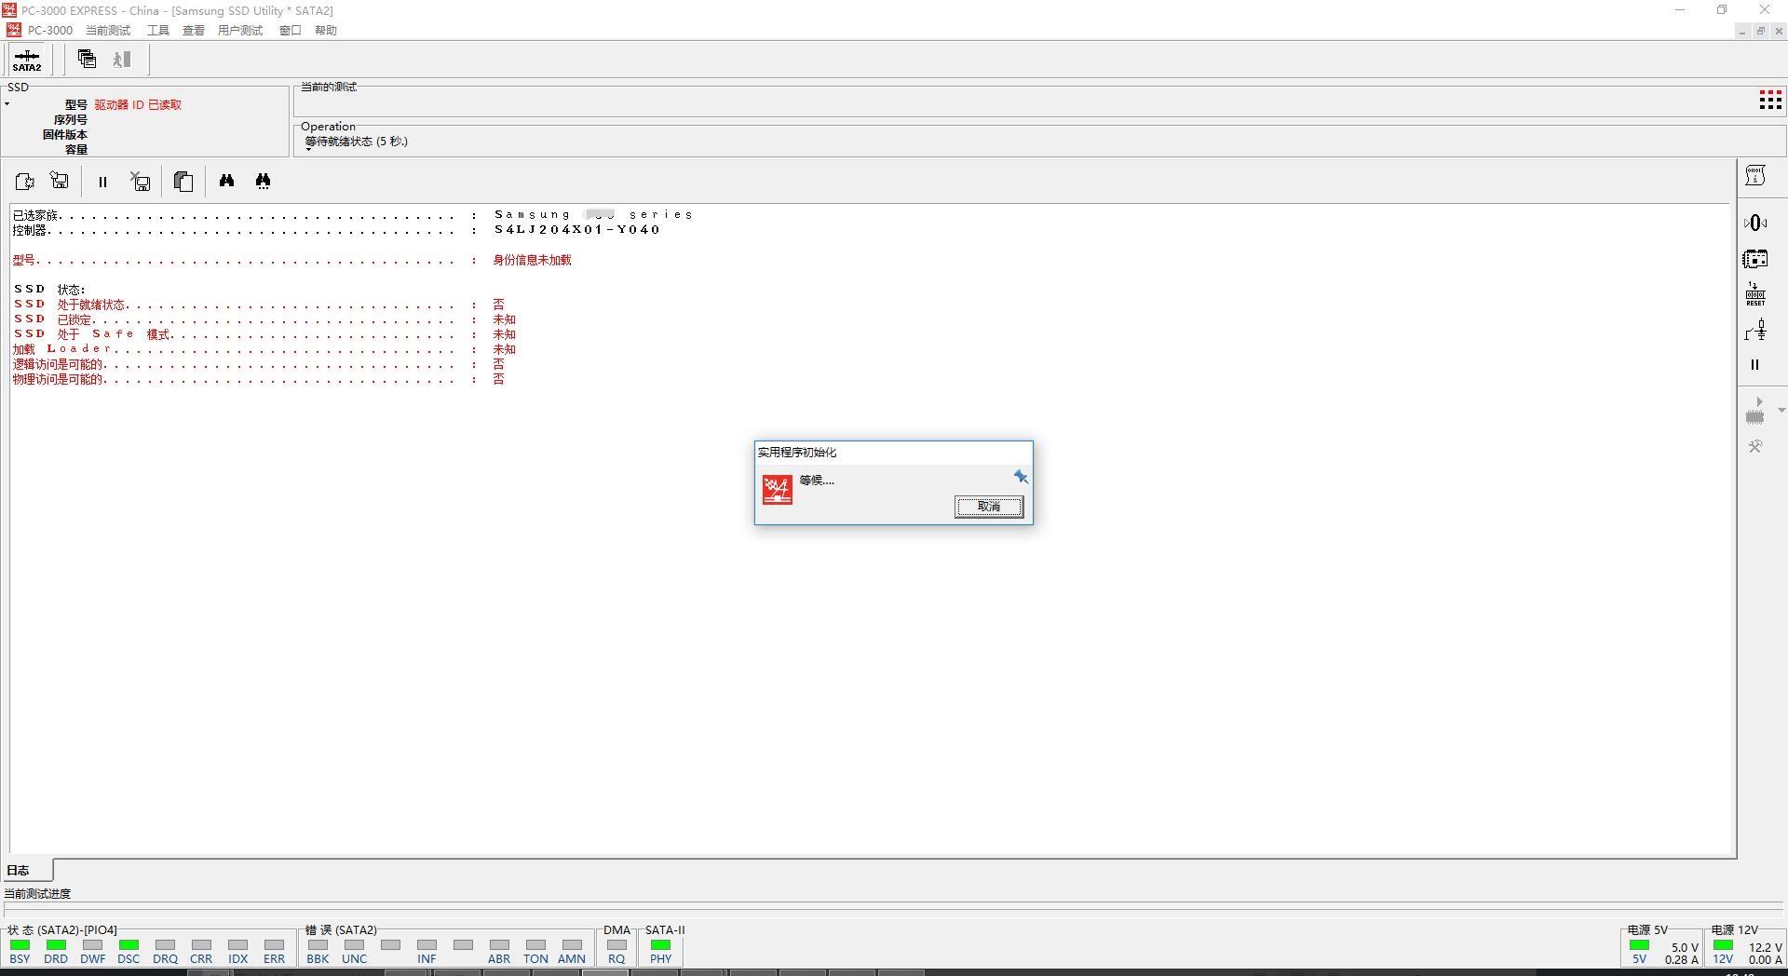This screenshot has height=976, width=1788.
Task: Expand dropdown arrow beside chip run icon
Action: point(1781,411)
